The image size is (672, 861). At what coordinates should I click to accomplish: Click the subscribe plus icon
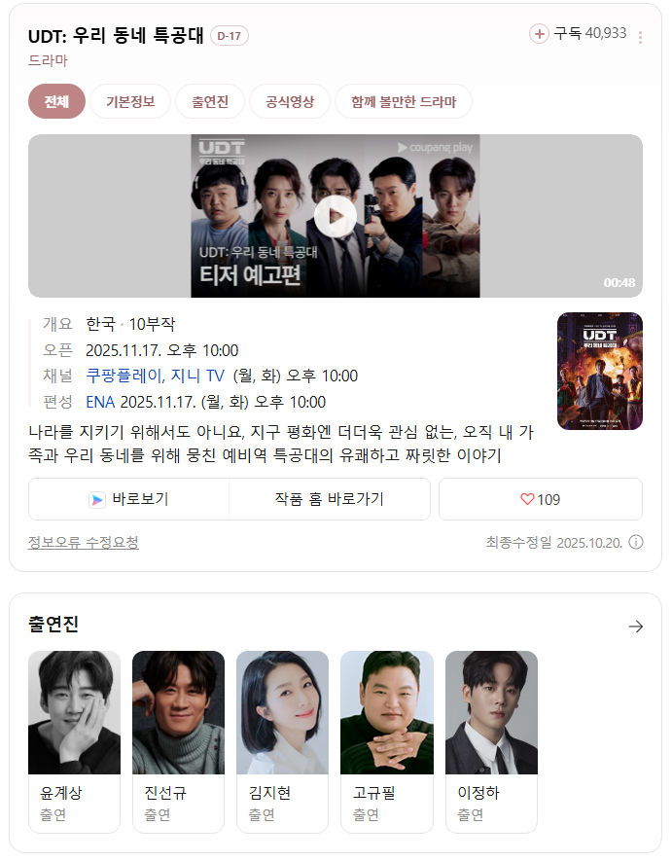click(539, 33)
